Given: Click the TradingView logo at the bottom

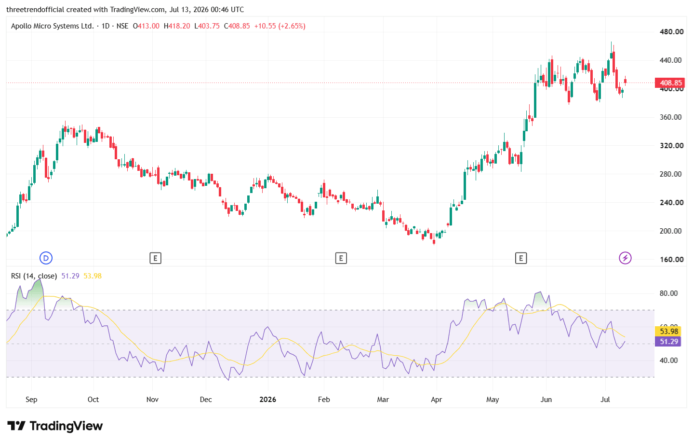Looking at the screenshot, I should click(x=55, y=426).
